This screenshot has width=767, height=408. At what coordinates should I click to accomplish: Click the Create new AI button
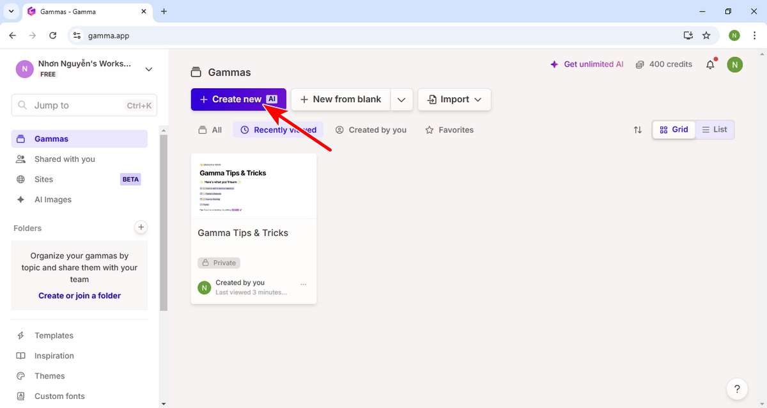(x=238, y=100)
